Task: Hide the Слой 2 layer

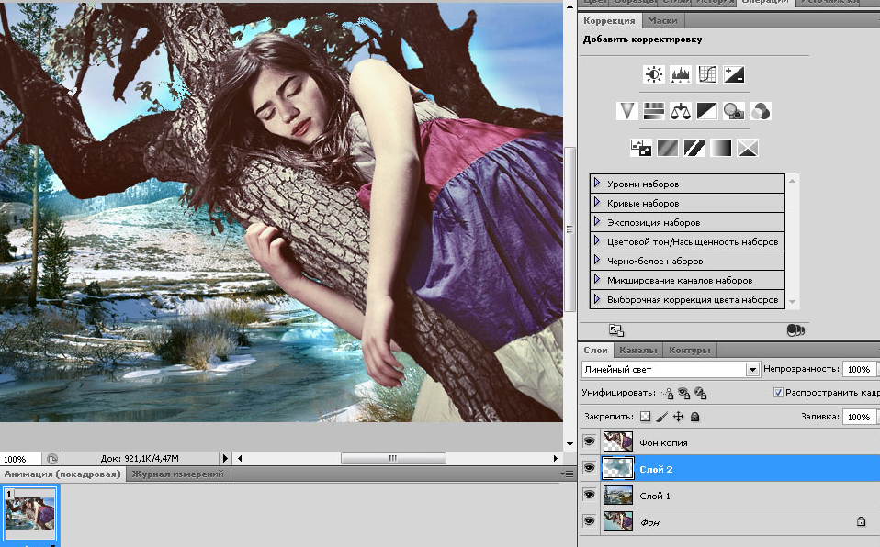Action: [590, 468]
